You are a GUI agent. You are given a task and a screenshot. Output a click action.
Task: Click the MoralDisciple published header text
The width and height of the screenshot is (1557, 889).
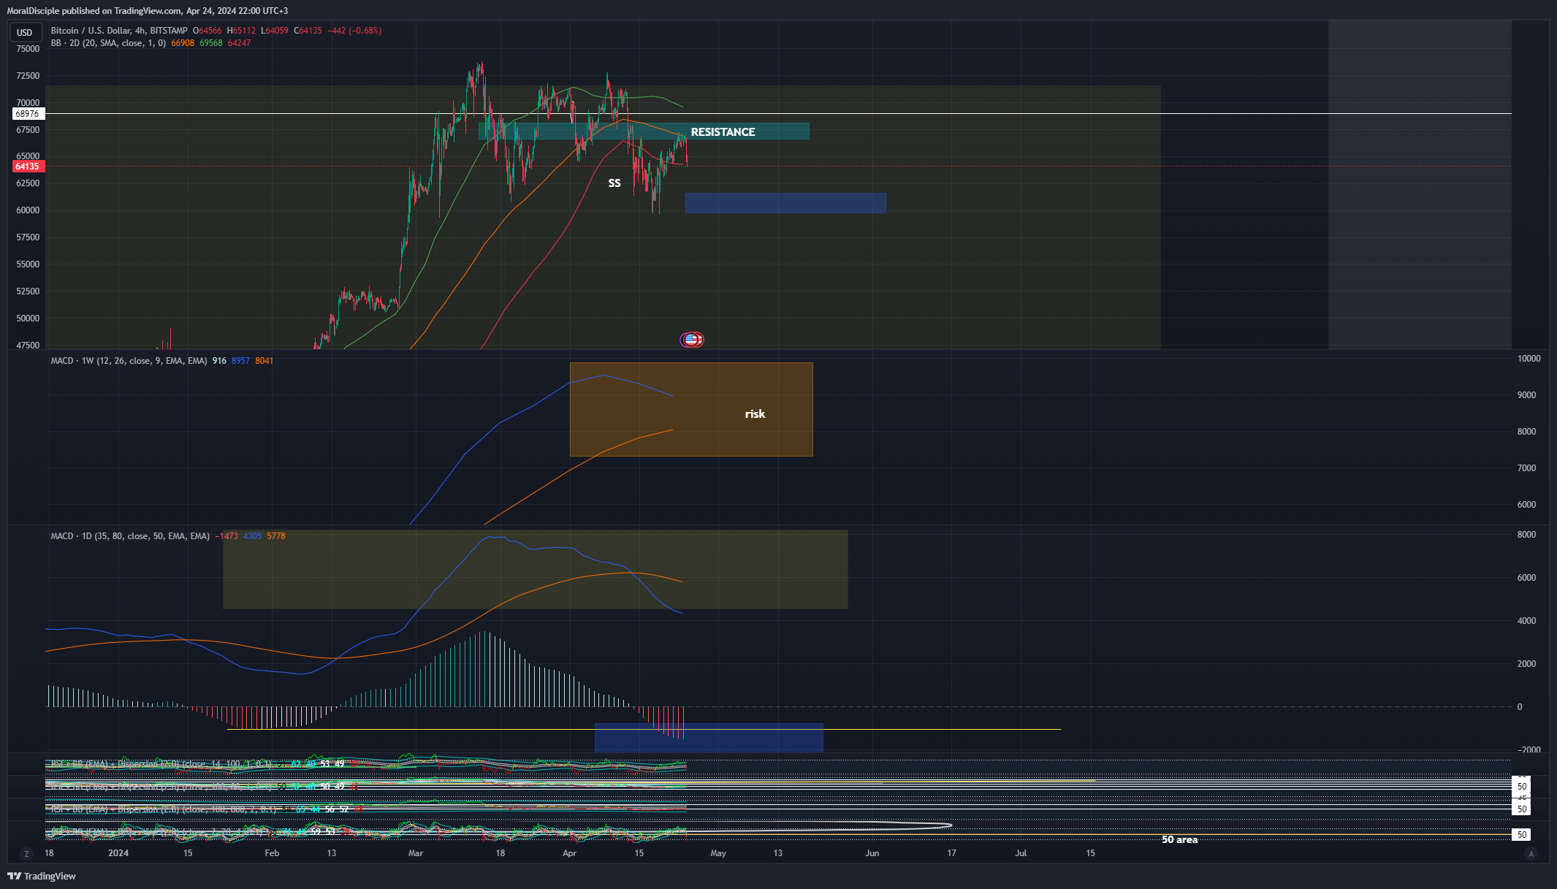click(x=148, y=11)
